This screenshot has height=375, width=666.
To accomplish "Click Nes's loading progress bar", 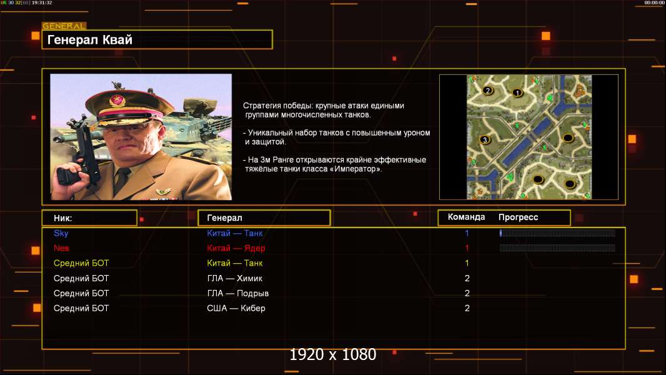I will (x=557, y=247).
